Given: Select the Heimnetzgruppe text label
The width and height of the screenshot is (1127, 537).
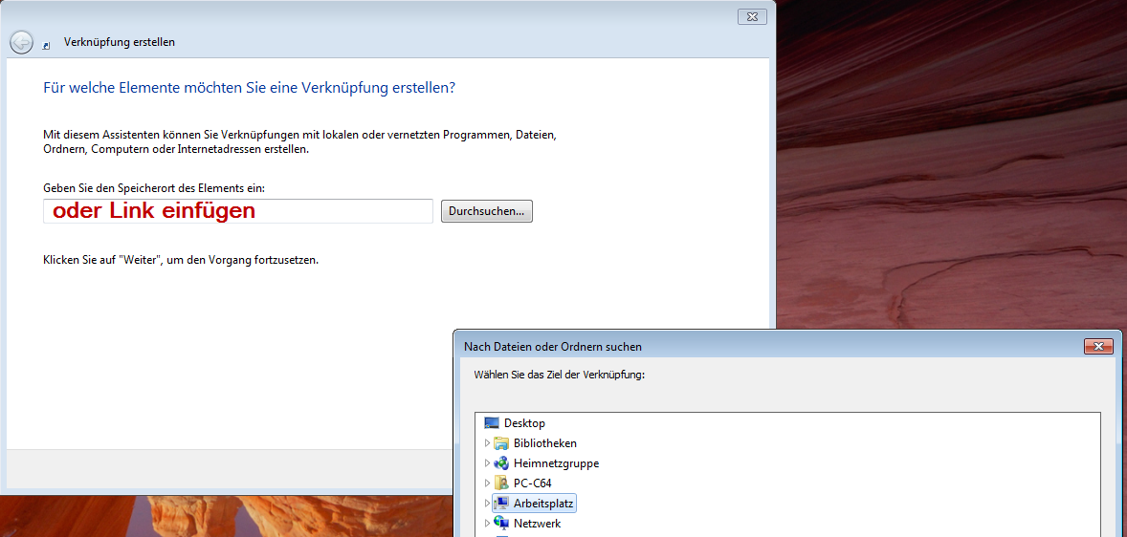Looking at the screenshot, I should (x=556, y=463).
